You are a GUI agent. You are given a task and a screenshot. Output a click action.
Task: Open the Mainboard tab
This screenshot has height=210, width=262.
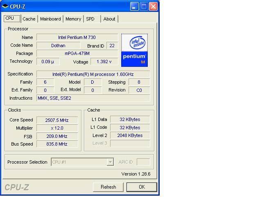[50, 19]
